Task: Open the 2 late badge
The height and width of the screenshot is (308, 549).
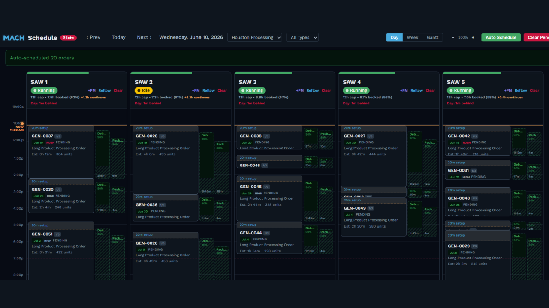Action: tap(68, 38)
